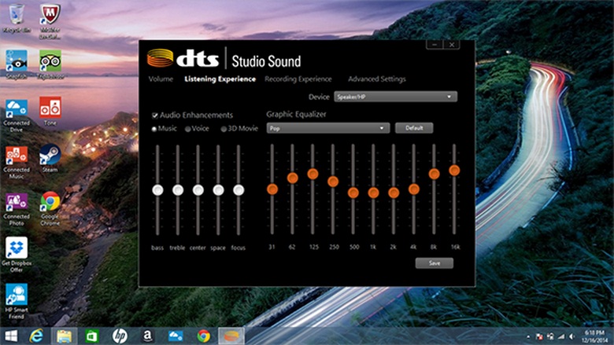Launch the McAfee desktop icon

tap(50, 15)
